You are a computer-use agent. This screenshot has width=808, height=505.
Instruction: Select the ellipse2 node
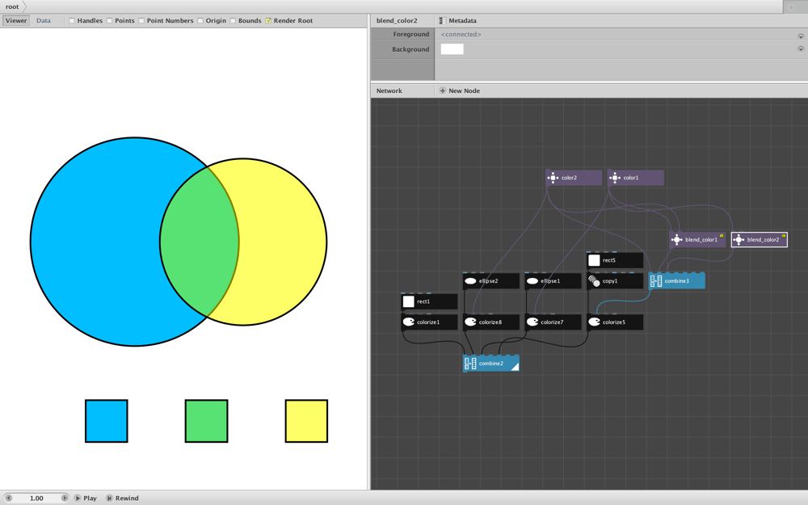coord(491,281)
